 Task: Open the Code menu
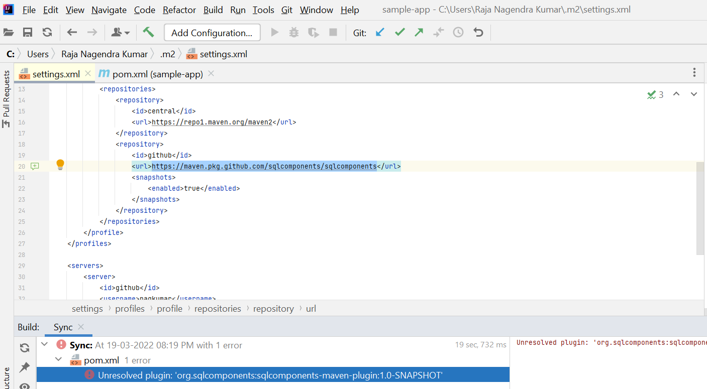tap(144, 10)
